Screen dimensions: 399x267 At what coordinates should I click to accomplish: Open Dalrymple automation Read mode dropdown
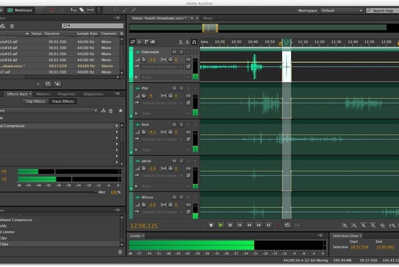(165, 77)
